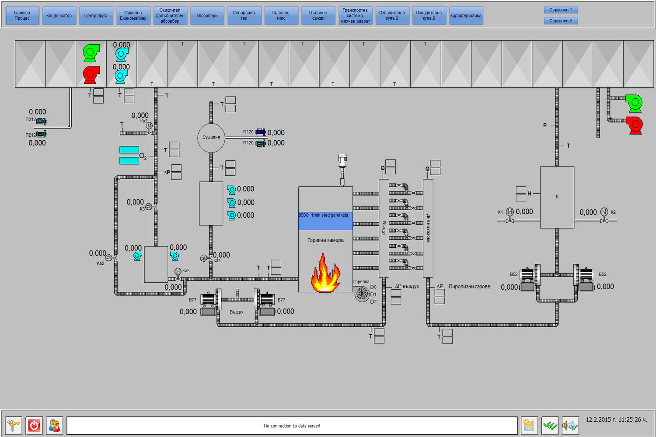Select burner mode 1 radio button
The height and width of the screenshot is (437, 656).
[x=372, y=295]
